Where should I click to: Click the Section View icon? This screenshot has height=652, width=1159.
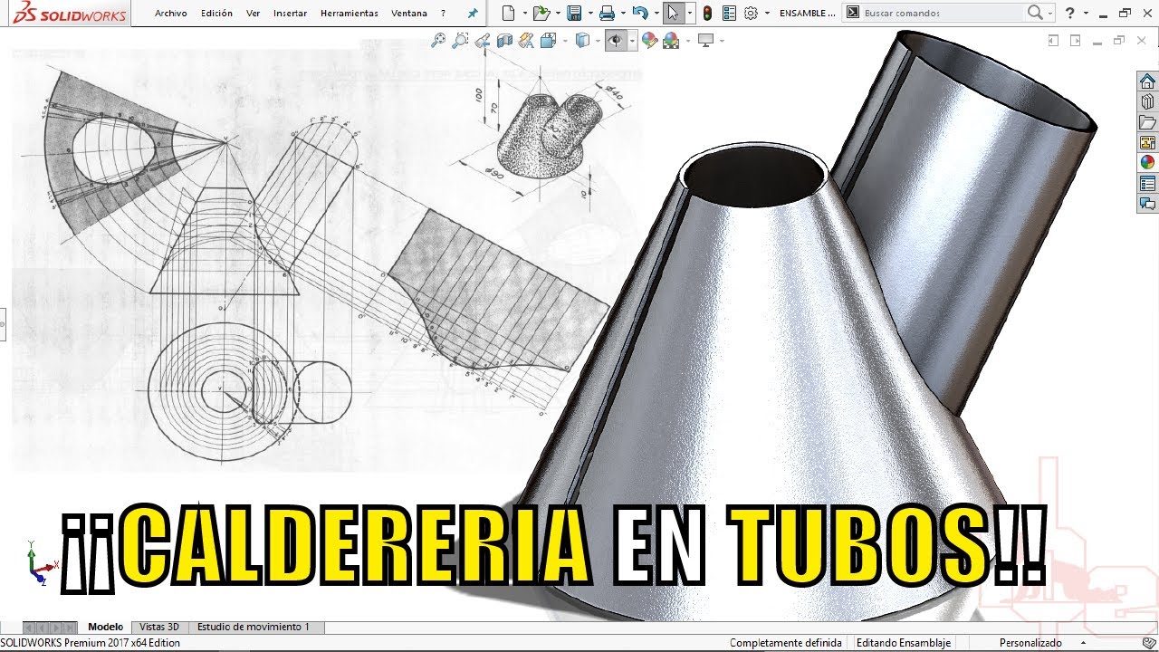[x=504, y=40]
